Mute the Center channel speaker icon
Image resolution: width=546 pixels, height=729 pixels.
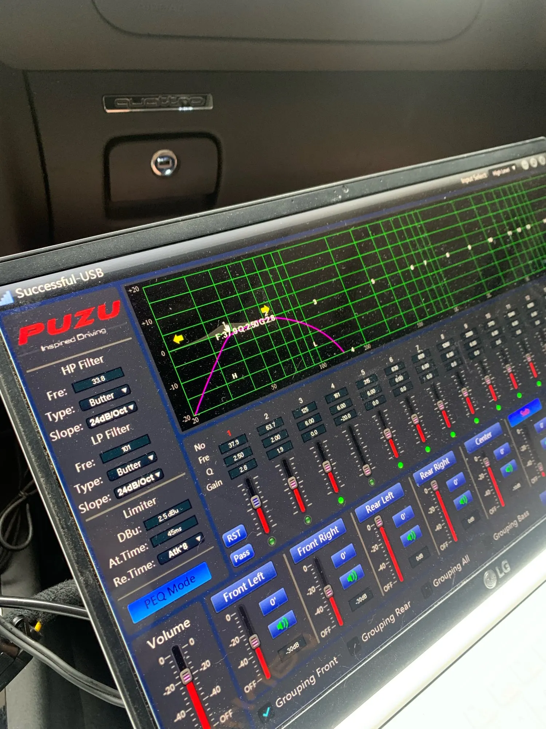(x=509, y=469)
